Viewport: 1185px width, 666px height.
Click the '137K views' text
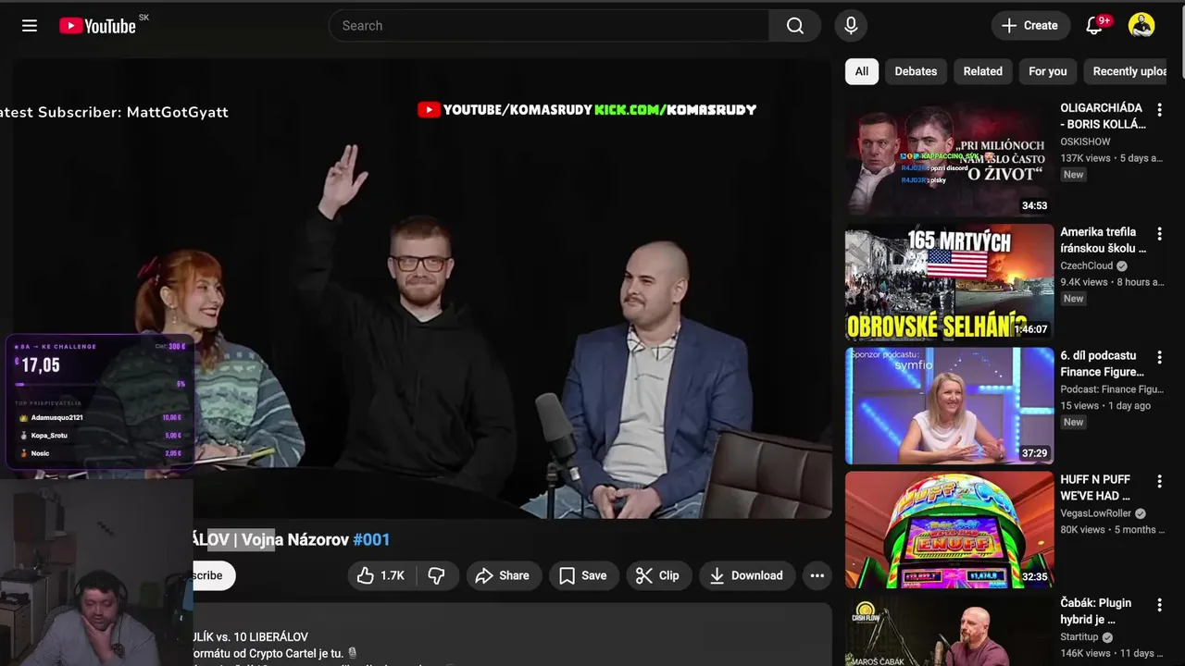(1085, 158)
